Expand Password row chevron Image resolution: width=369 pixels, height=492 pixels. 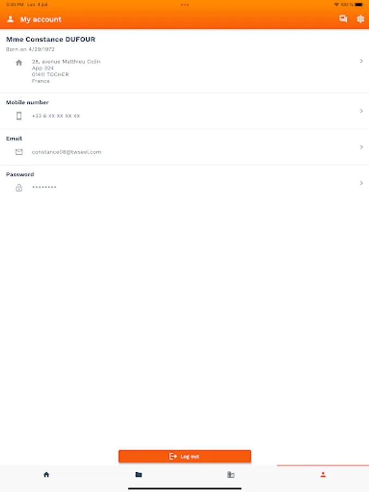pyautogui.click(x=361, y=183)
